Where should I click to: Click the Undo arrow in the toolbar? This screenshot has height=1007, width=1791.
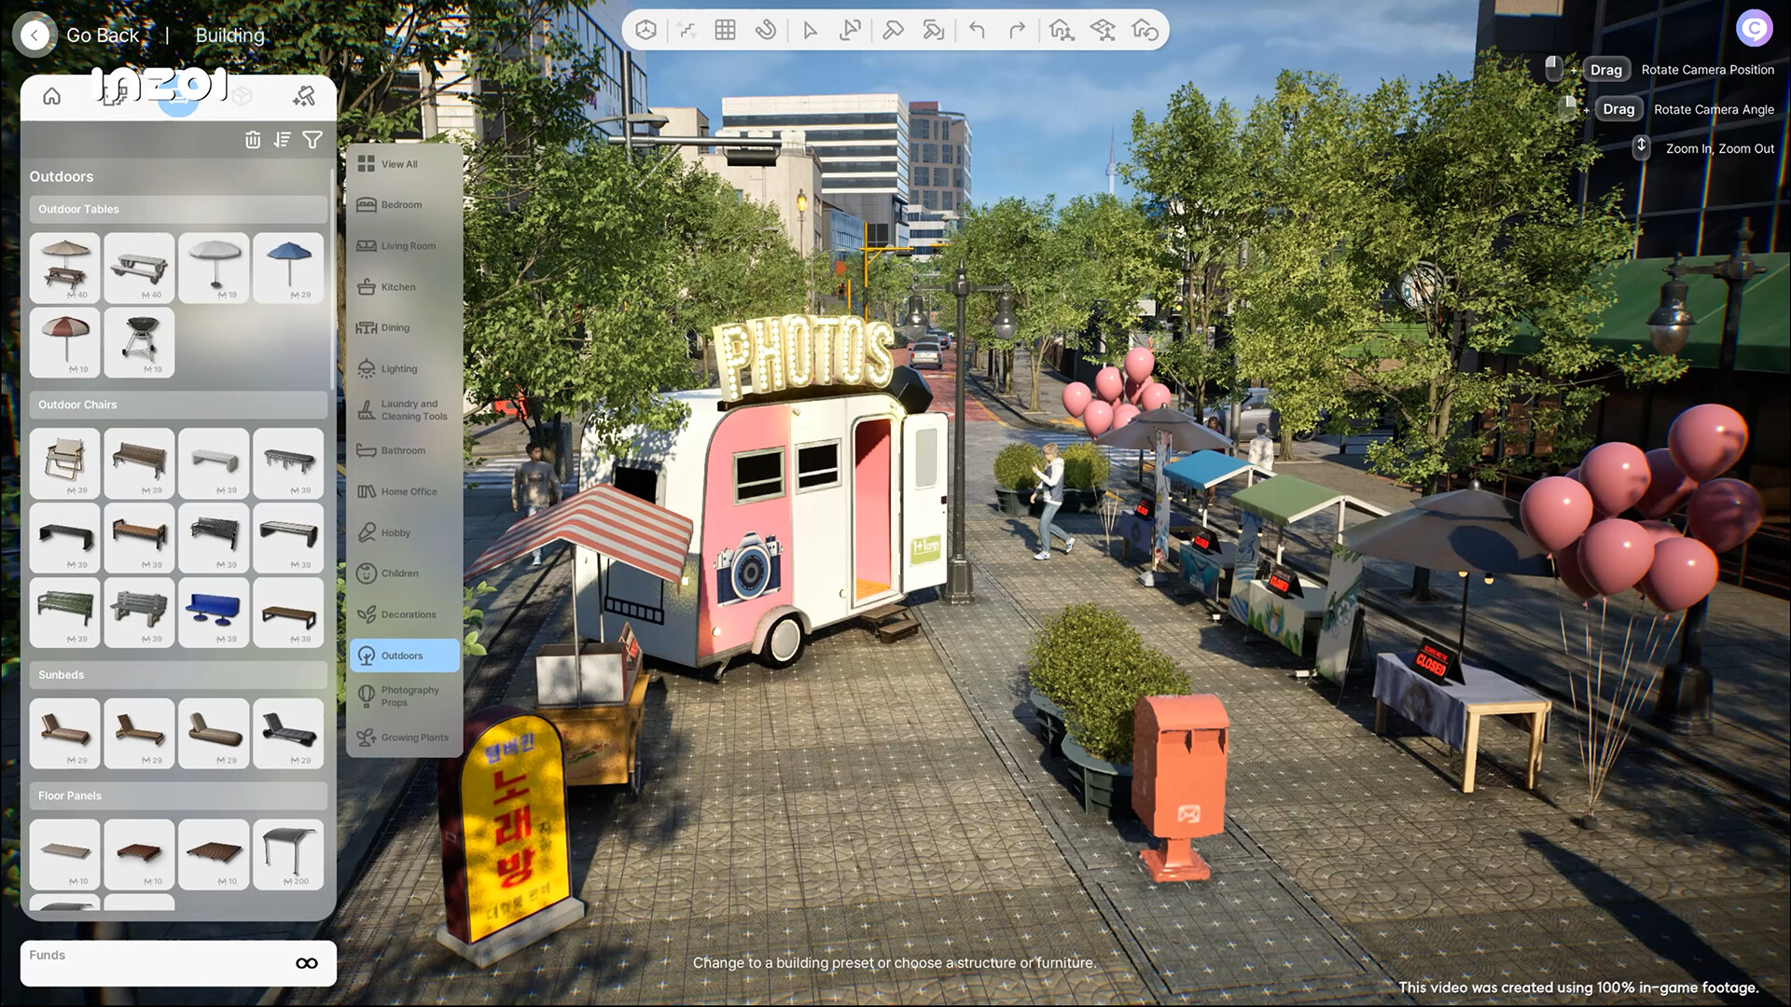coord(977,30)
